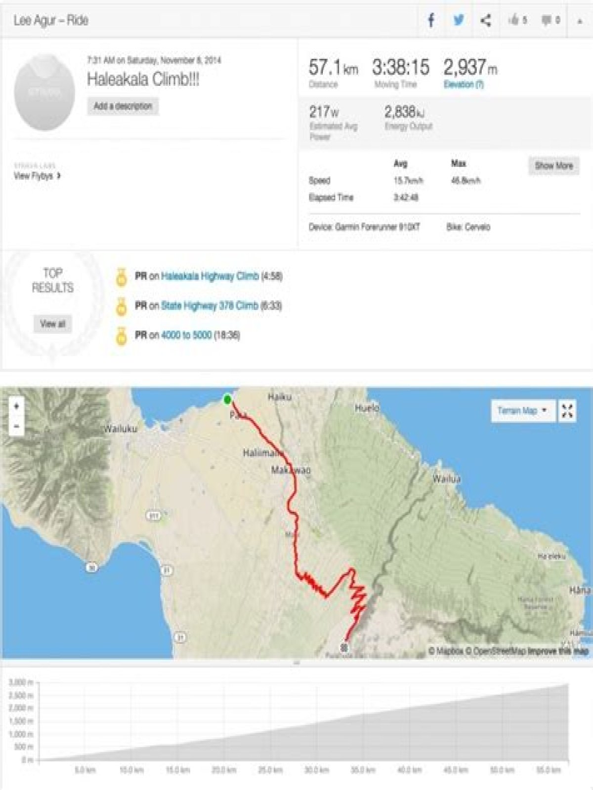Expand the map to fullscreen
This screenshot has width=593, height=790.
567,410
